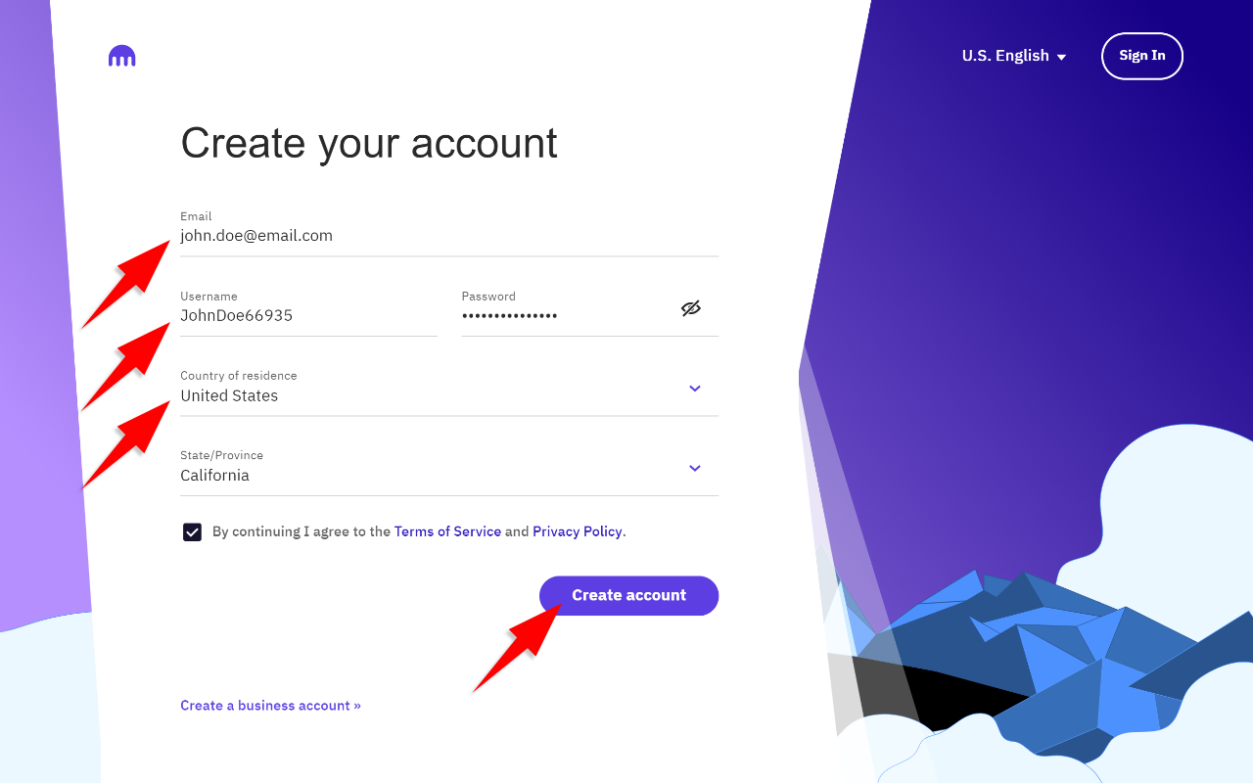Expand the Country of residence chevron
The width and height of the screenshot is (1253, 783).
[695, 389]
